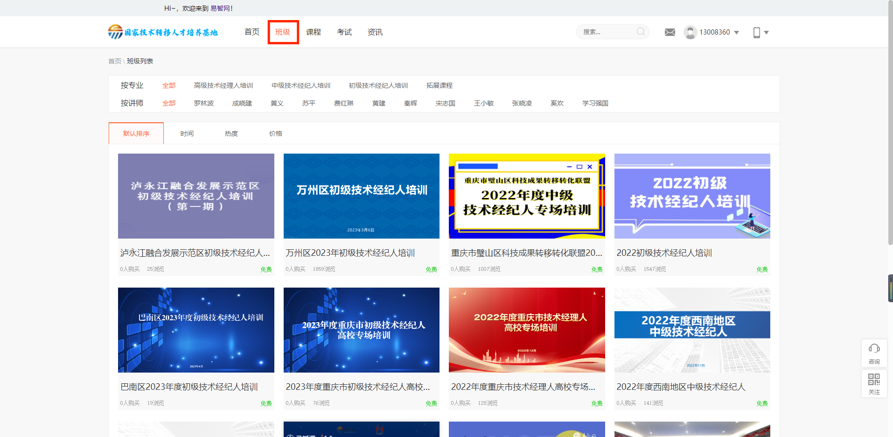Filter by lecturer 王小敏
This screenshot has width=893, height=437.
coord(484,103)
